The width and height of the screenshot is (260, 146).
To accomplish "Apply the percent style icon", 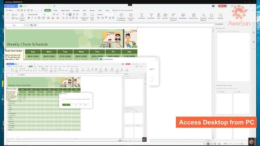I will (103, 18).
